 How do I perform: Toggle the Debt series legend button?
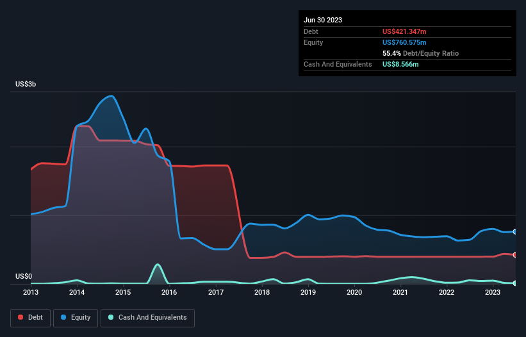click(30, 318)
